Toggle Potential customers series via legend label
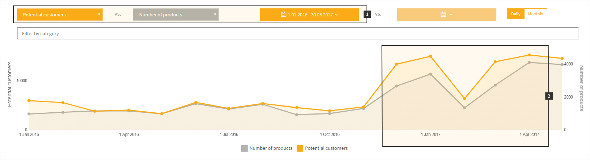Screen dimensions: 590x160 coord(326,148)
